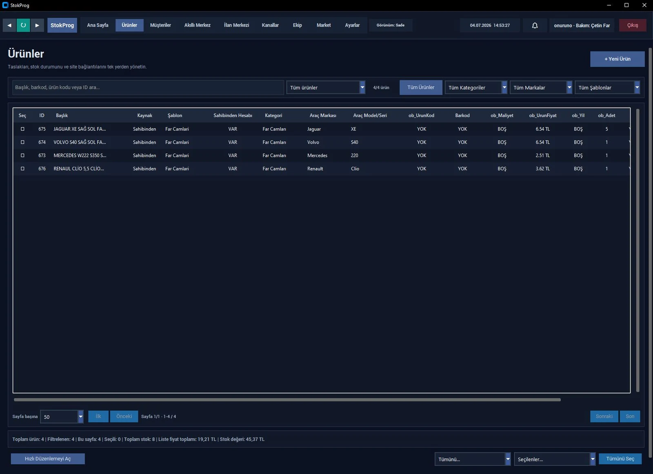This screenshot has width=653, height=474.
Task: Click the Hızlı Düzenlemeyi Aç button
Action: pyautogui.click(x=48, y=459)
